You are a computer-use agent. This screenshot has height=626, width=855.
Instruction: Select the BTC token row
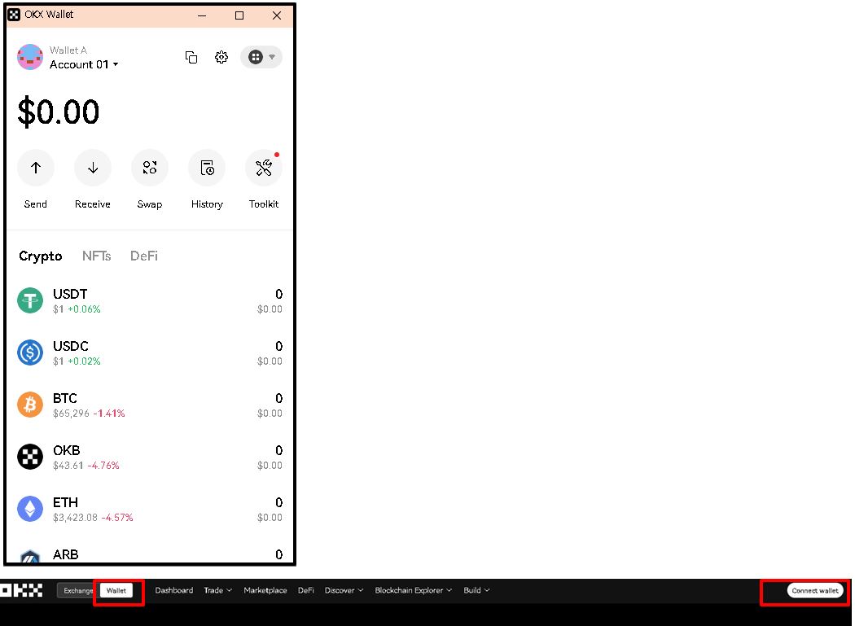coord(150,405)
